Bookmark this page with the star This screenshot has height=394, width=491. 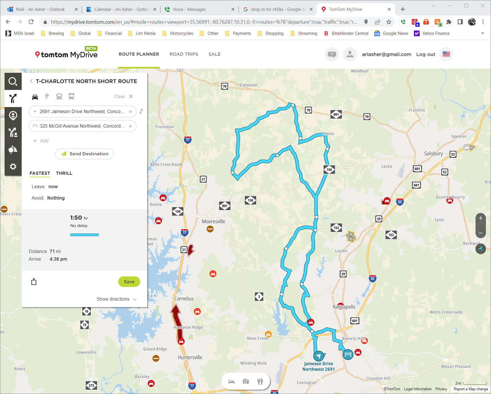click(x=389, y=22)
